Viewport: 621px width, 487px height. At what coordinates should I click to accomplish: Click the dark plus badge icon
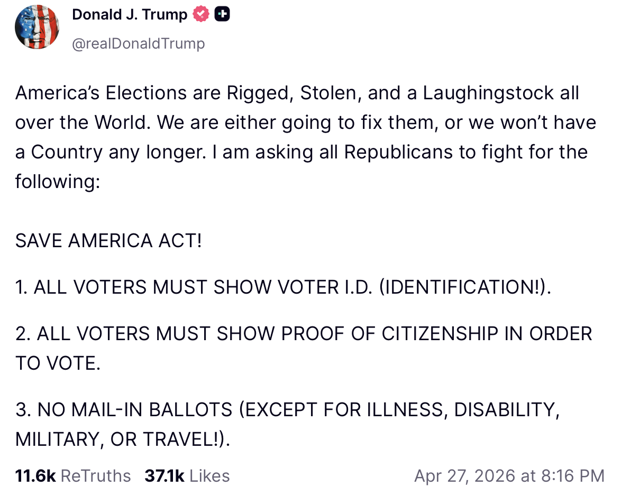[223, 15]
